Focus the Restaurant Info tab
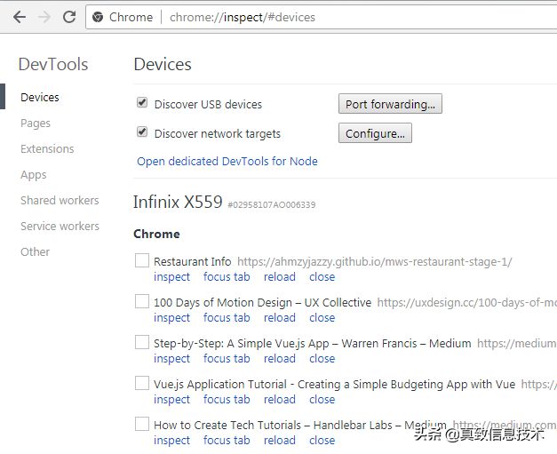The image size is (557, 454). click(227, 277)
